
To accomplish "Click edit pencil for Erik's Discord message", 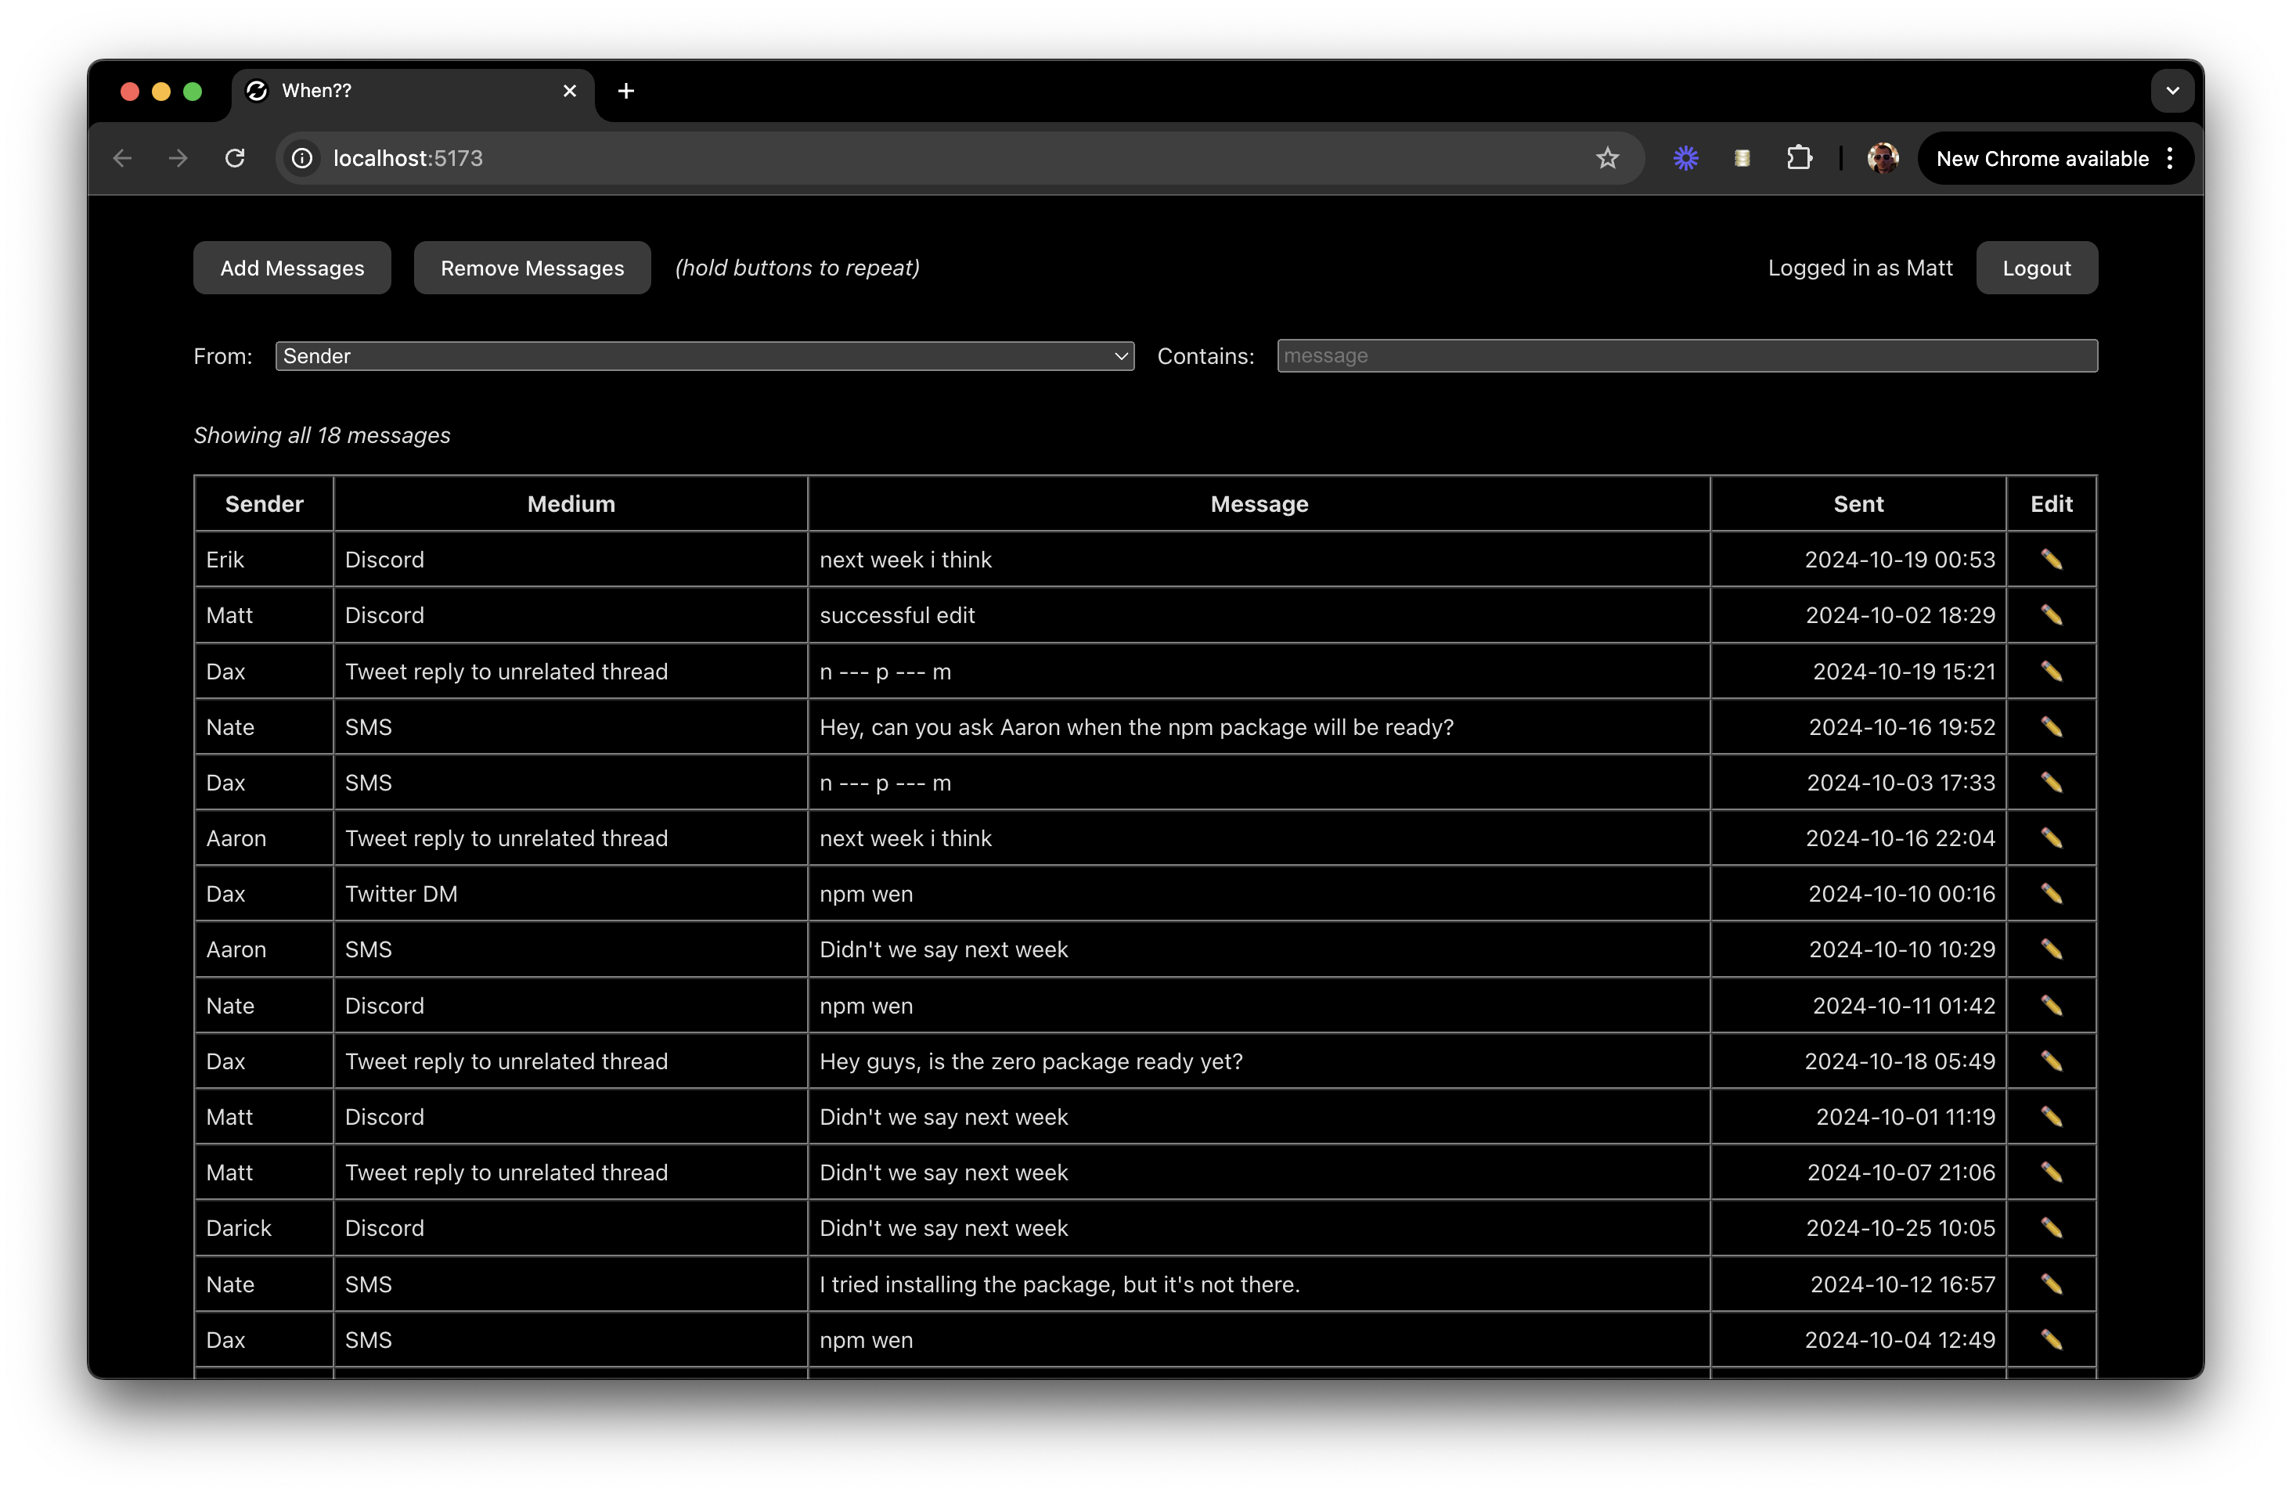I will point(2051,560).
